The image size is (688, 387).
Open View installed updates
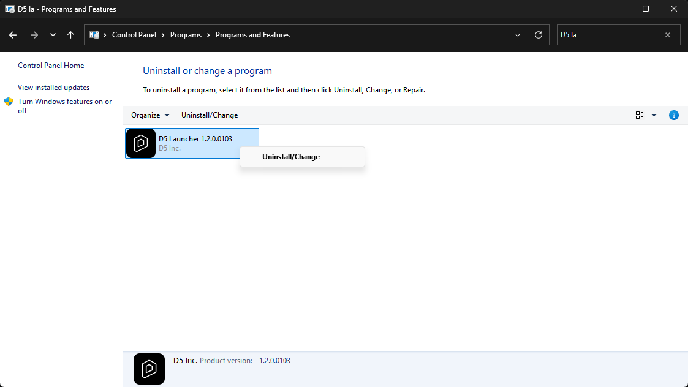coord(53,88)
